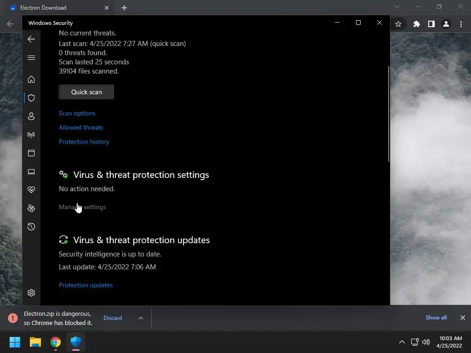Click the Virus & threat protection settings heading
Image resolution: width=471 pixels, height=353 pixels.
(x=141, y=175)
